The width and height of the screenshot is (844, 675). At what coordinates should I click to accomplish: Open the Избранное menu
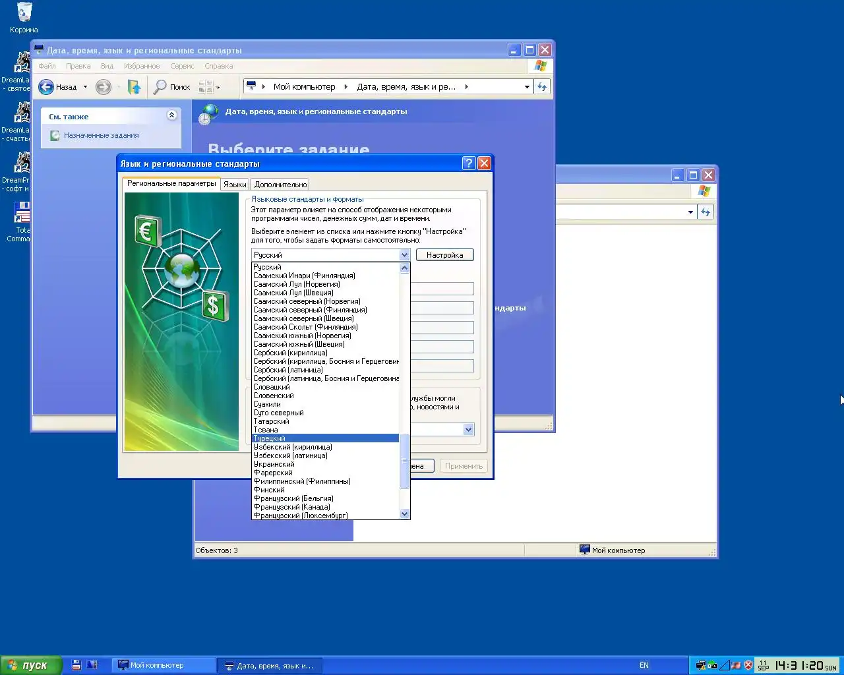(142, 66)
